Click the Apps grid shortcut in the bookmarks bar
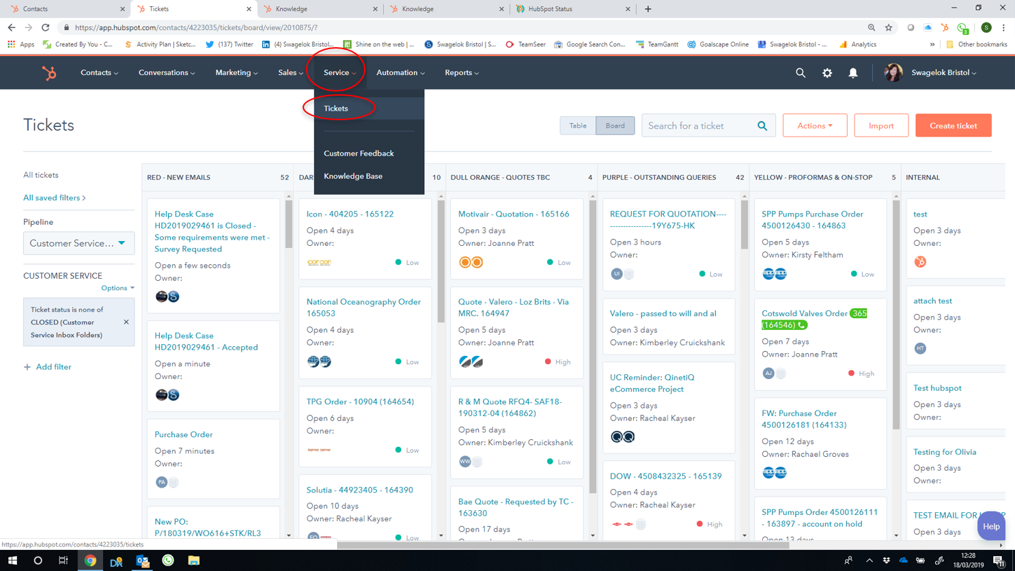1015x571 pixels. tap(20, 44)
